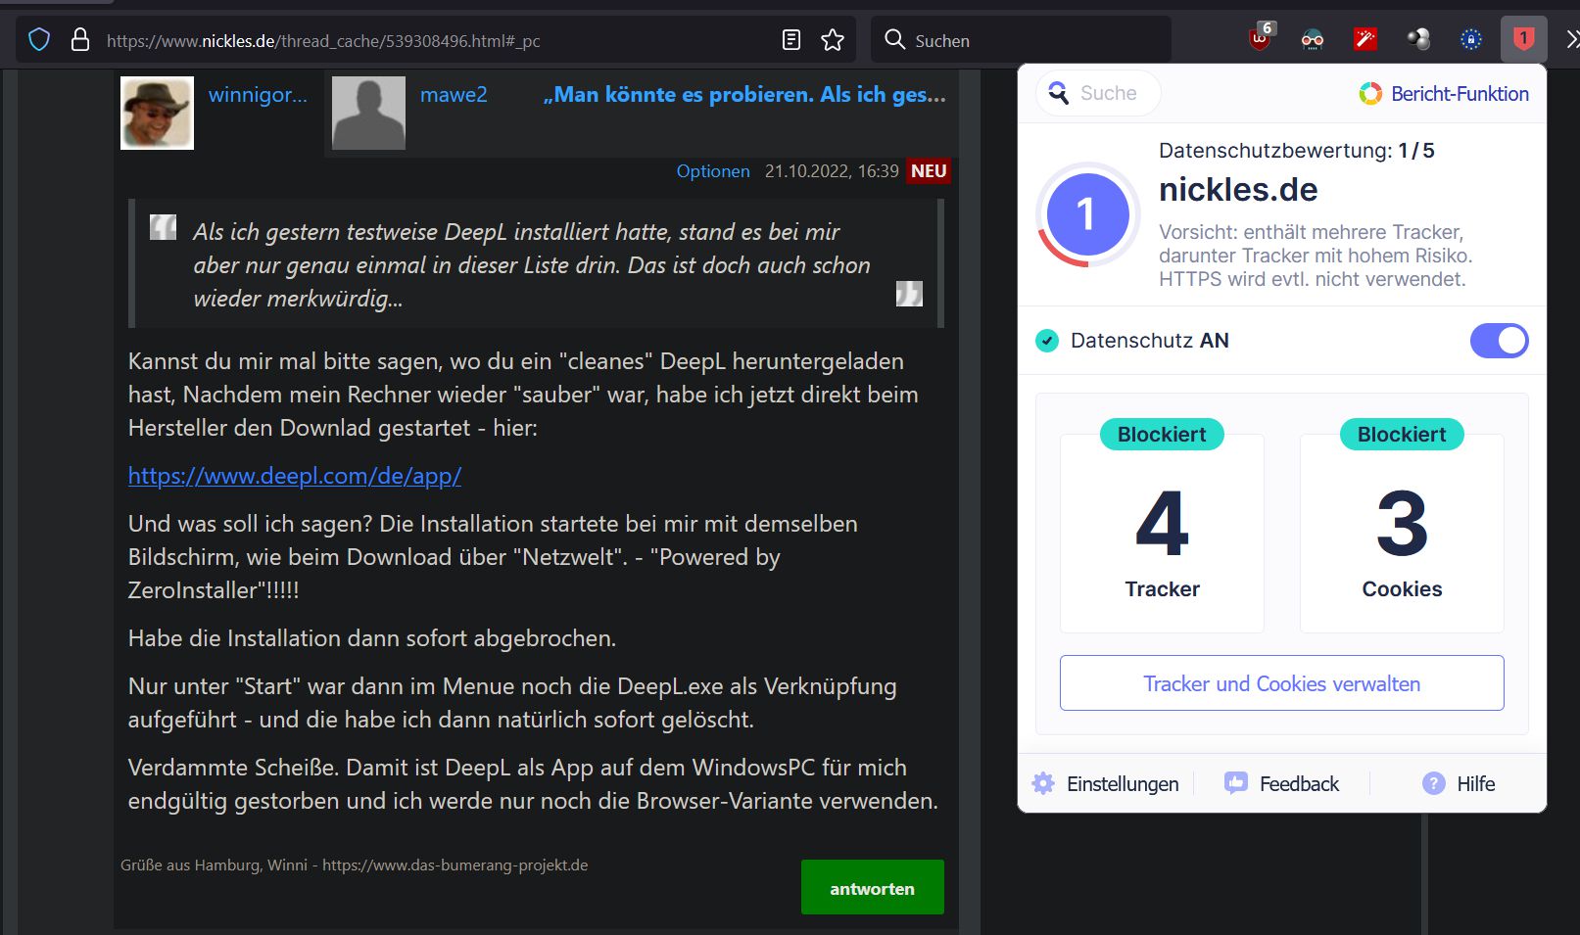
Task: Open the spy-glasses extension icon
Action: [x=1313, y=40]
